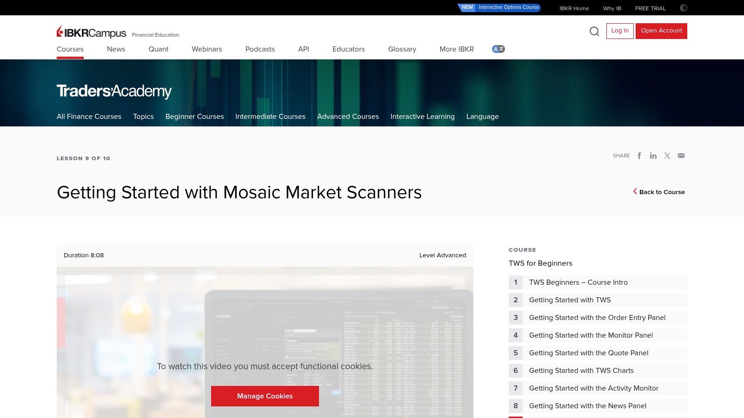Open the News menu
This screenshot has height=418, width=744.
[116, 49]
